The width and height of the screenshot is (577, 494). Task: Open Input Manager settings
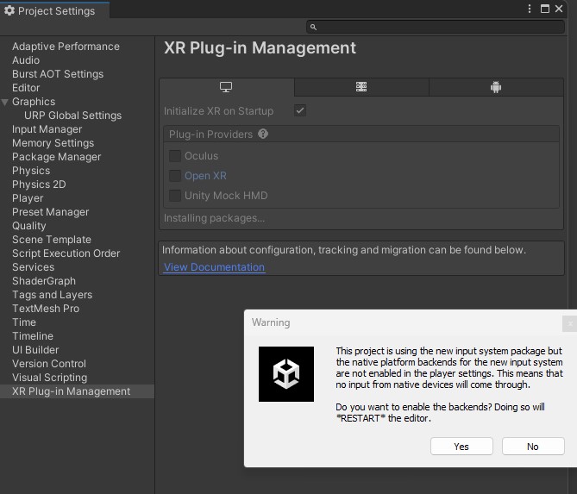[47, 129]
